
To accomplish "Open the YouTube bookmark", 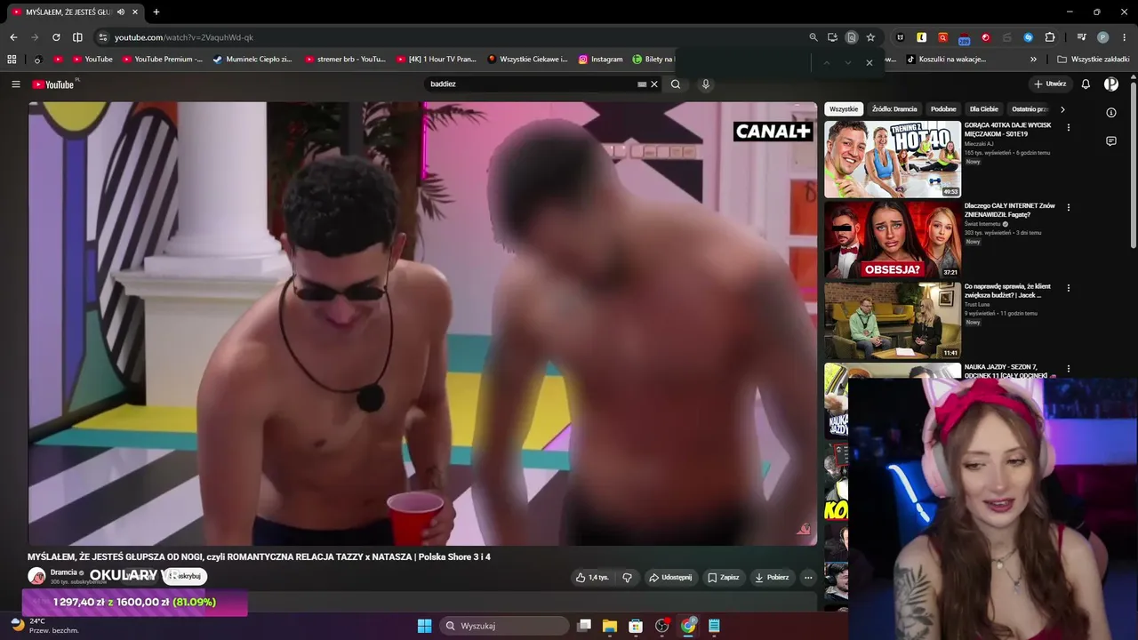I will [92, 60].
